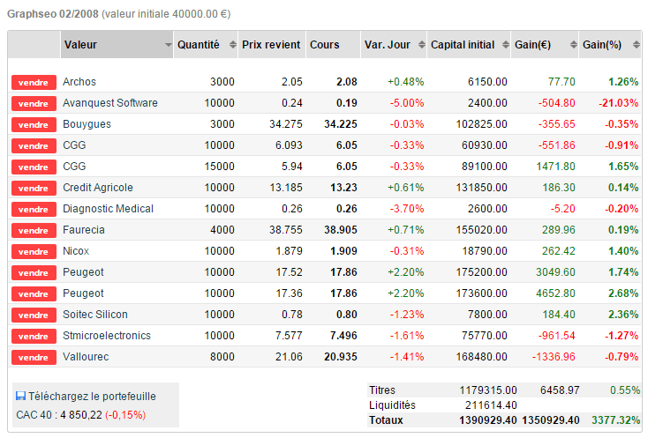This screenshot has width=648, height=438.
Task: Click the sort arrows next to Capital initial
Action: [503, 45]
